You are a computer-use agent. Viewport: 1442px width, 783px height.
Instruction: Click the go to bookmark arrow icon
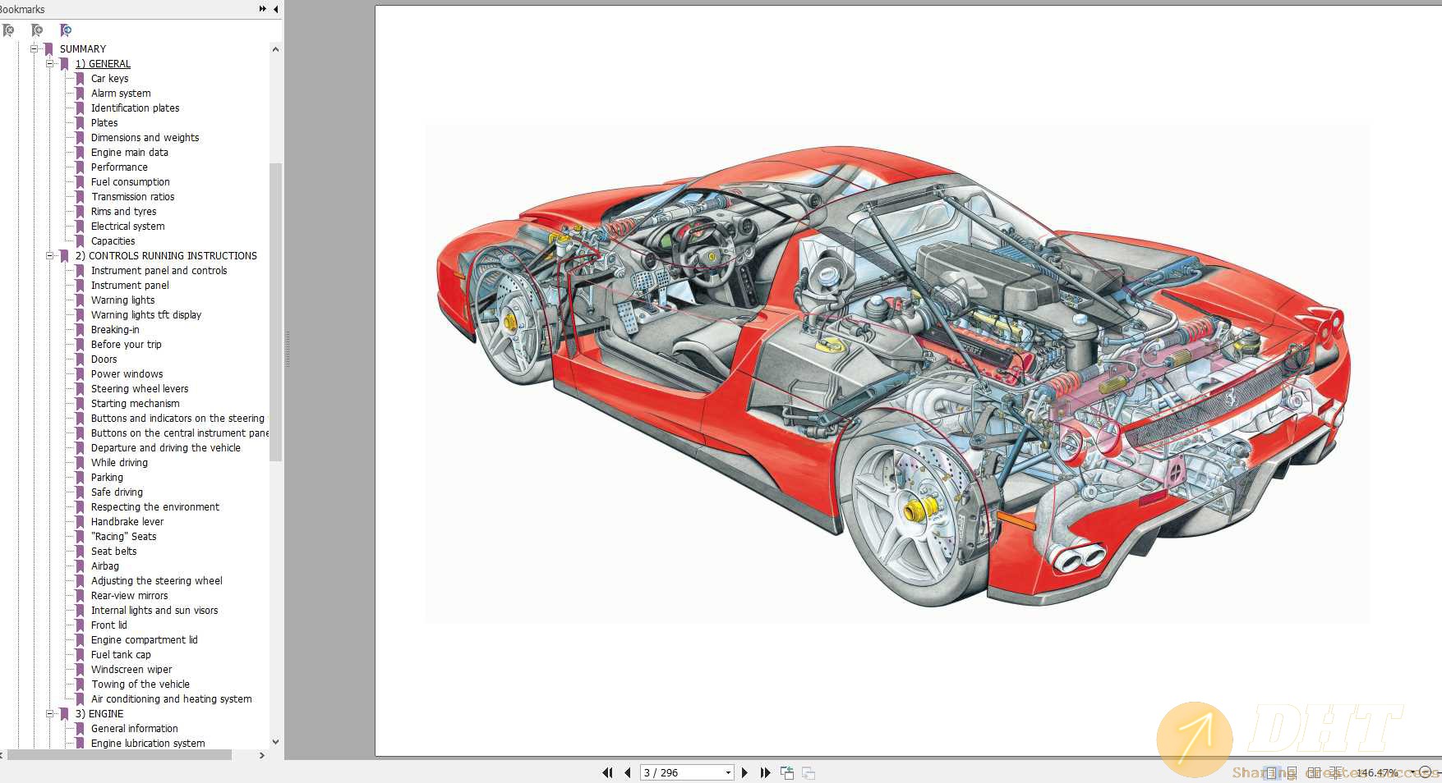click(66, 30)
